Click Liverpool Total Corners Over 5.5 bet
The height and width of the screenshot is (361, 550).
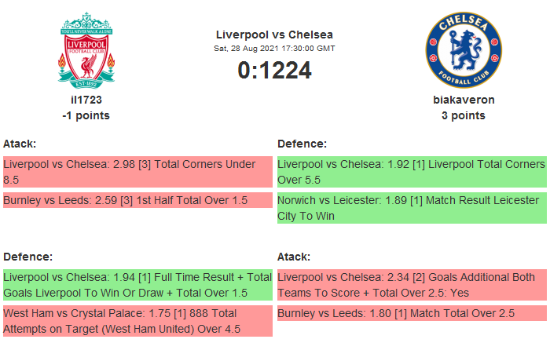click(412, 172)
